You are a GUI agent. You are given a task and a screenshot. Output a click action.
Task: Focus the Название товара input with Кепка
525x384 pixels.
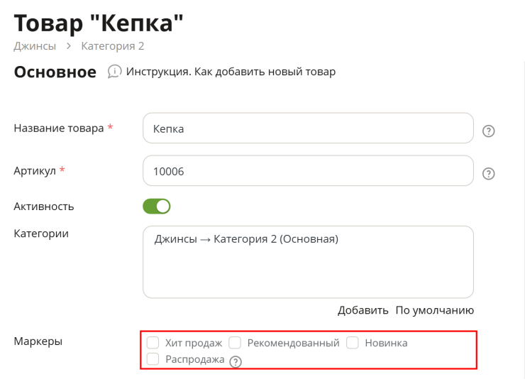(308, 128)
